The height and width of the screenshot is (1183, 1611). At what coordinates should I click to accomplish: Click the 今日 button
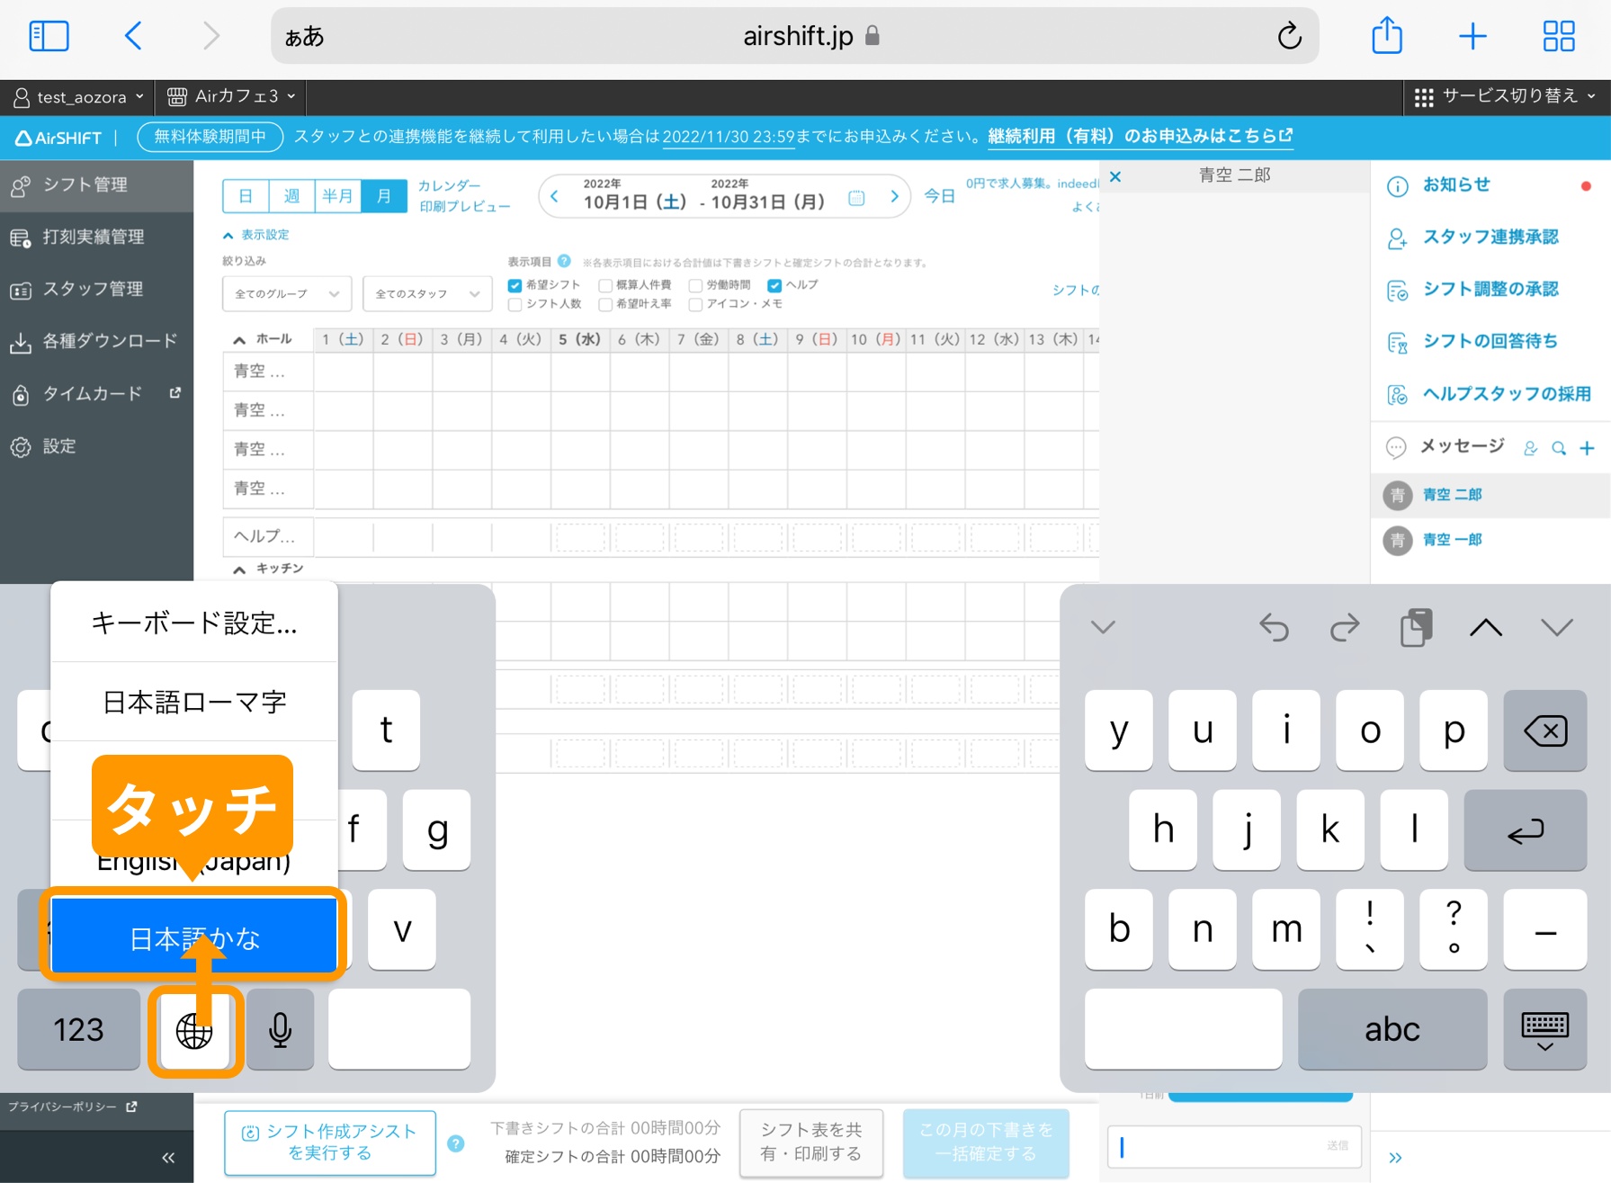point(939,196)
